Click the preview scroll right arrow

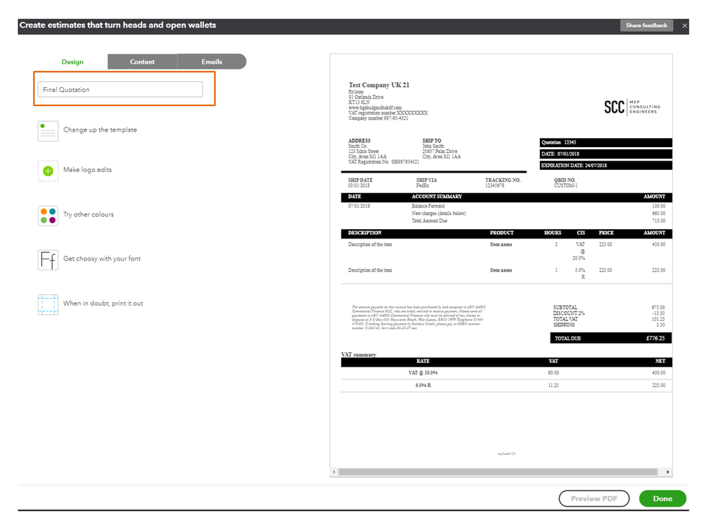[667, 472]
